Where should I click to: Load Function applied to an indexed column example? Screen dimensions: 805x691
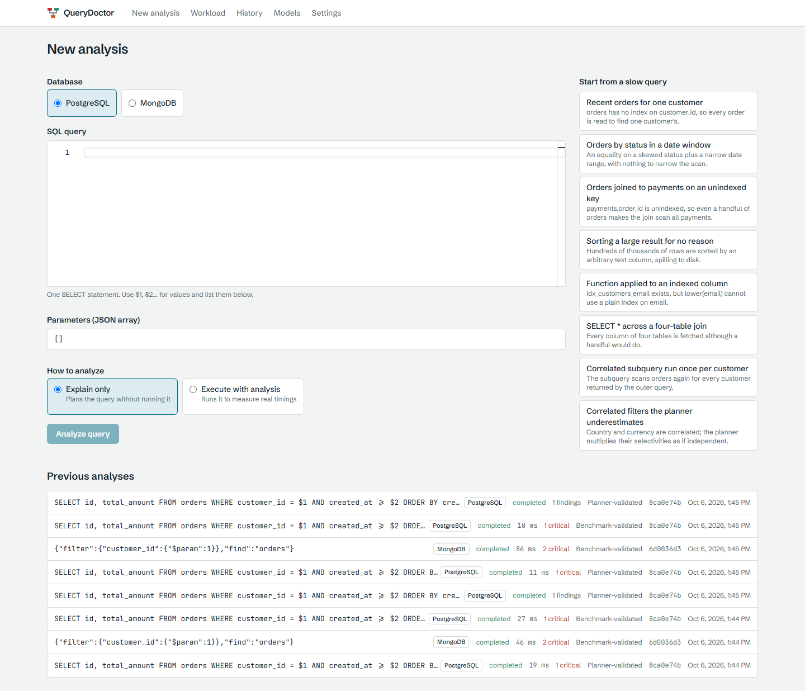pyautogui.click(x=669, y=292)
